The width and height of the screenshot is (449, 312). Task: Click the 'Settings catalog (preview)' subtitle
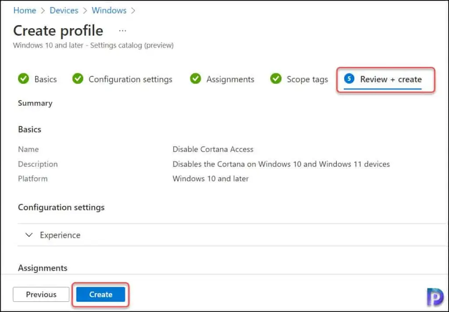coord(132,45)
